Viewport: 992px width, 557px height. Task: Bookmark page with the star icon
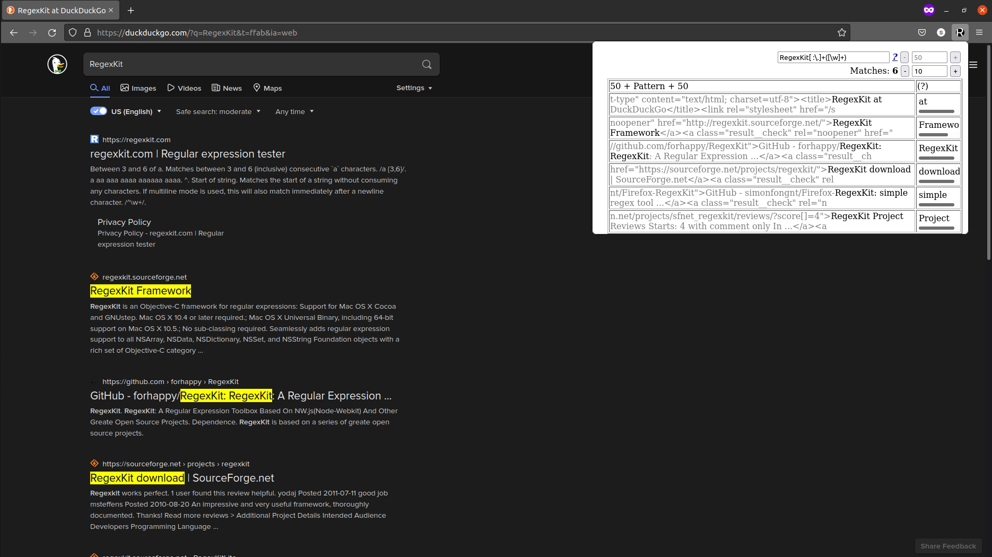coord(841,32)
